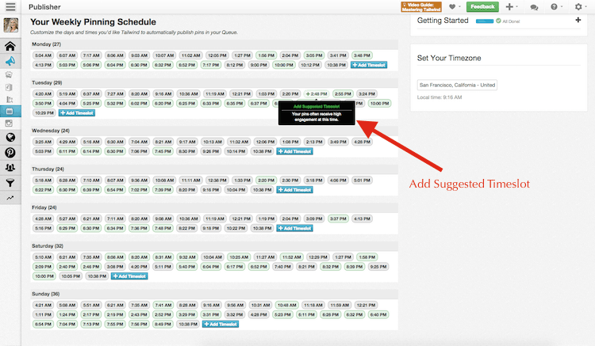This screenshot has width=595, height=346.
Task: Select Saturday 9:25 PM timeslot
Action: click(378, 267)
